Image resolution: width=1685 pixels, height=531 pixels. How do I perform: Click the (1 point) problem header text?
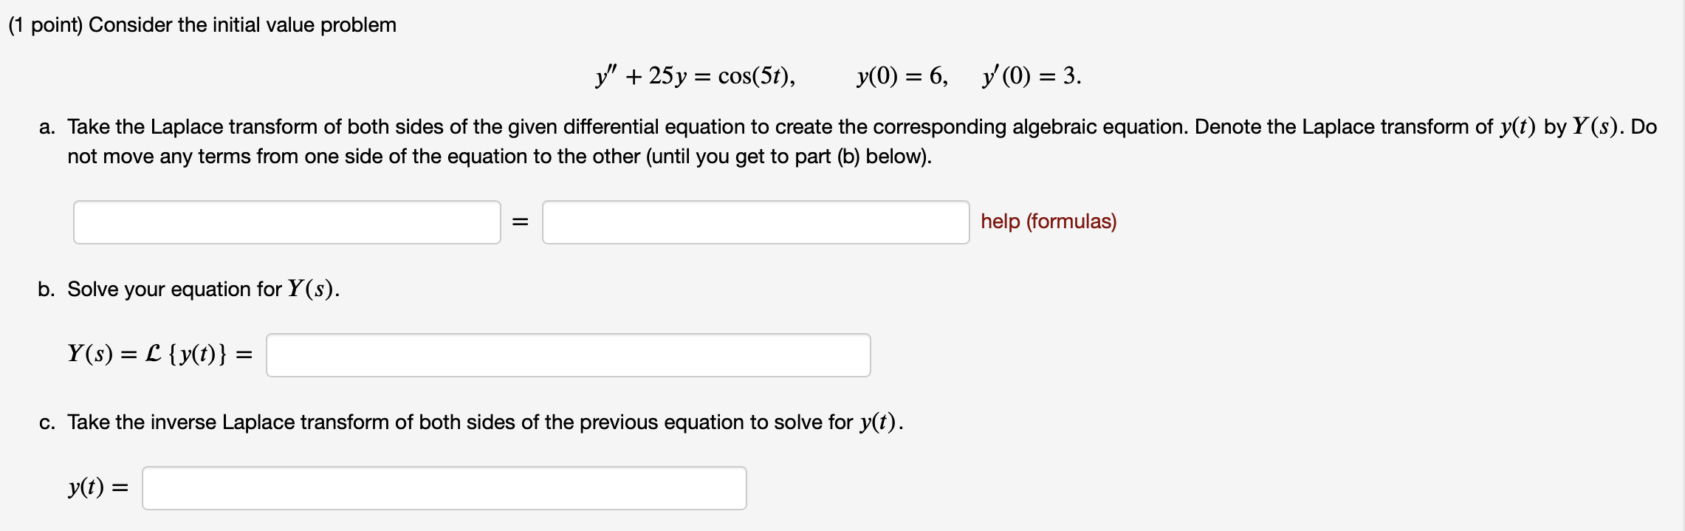coord(199,24)
